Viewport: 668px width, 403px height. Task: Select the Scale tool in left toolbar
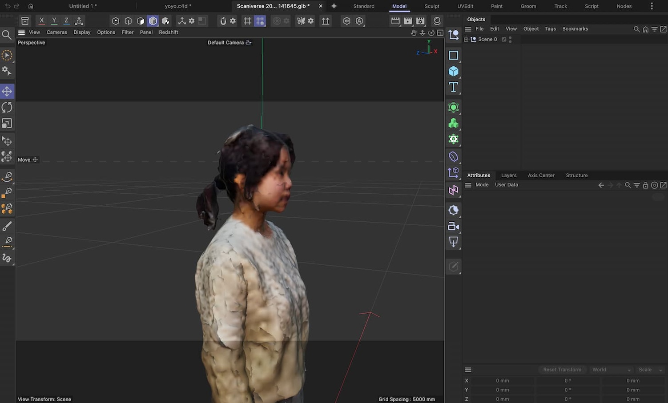pos(7,124)
